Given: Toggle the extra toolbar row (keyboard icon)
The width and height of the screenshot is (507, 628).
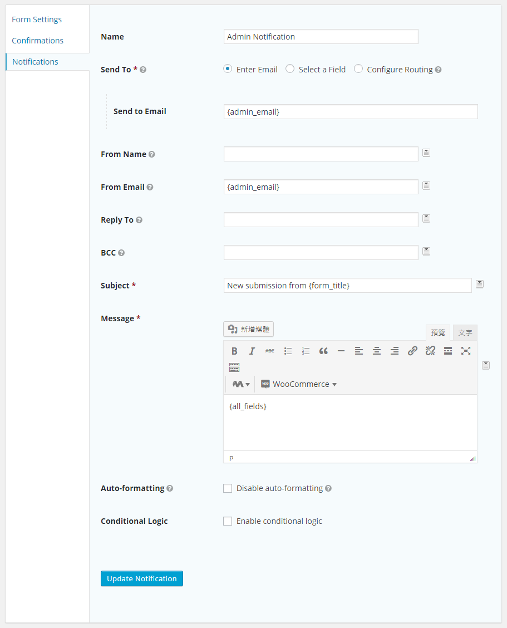Looking at the screenshot, I should click(x=234, y=367).
